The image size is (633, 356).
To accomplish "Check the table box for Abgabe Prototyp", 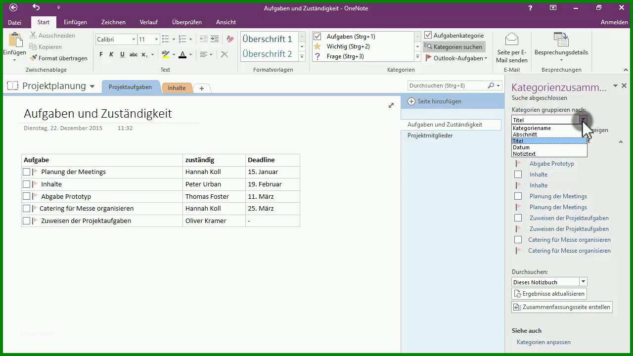I will (27, 196).
